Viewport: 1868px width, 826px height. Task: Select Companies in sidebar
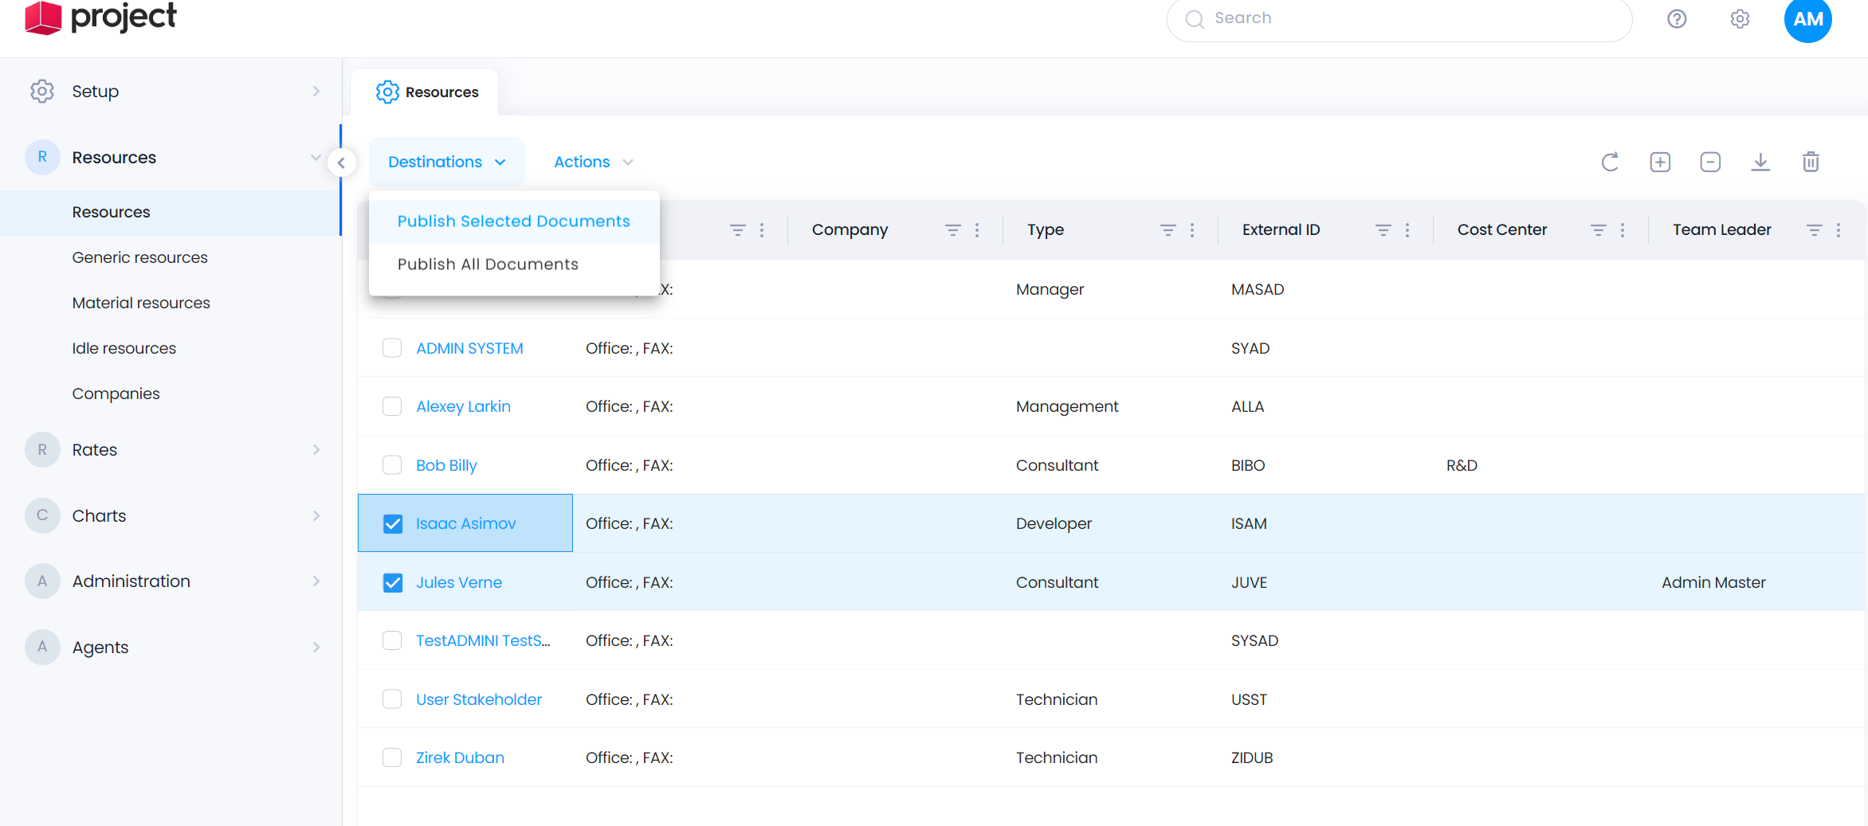pos(116,394)
